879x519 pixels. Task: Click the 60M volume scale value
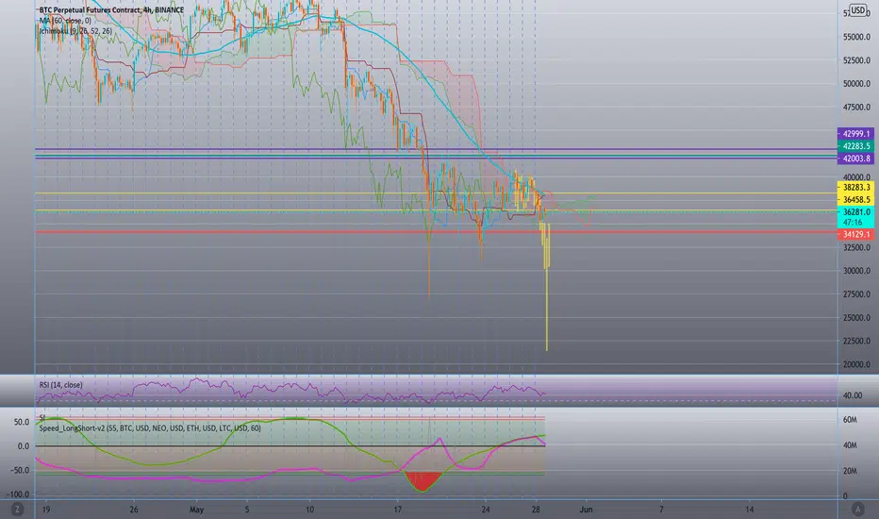(x=850, y=420)
